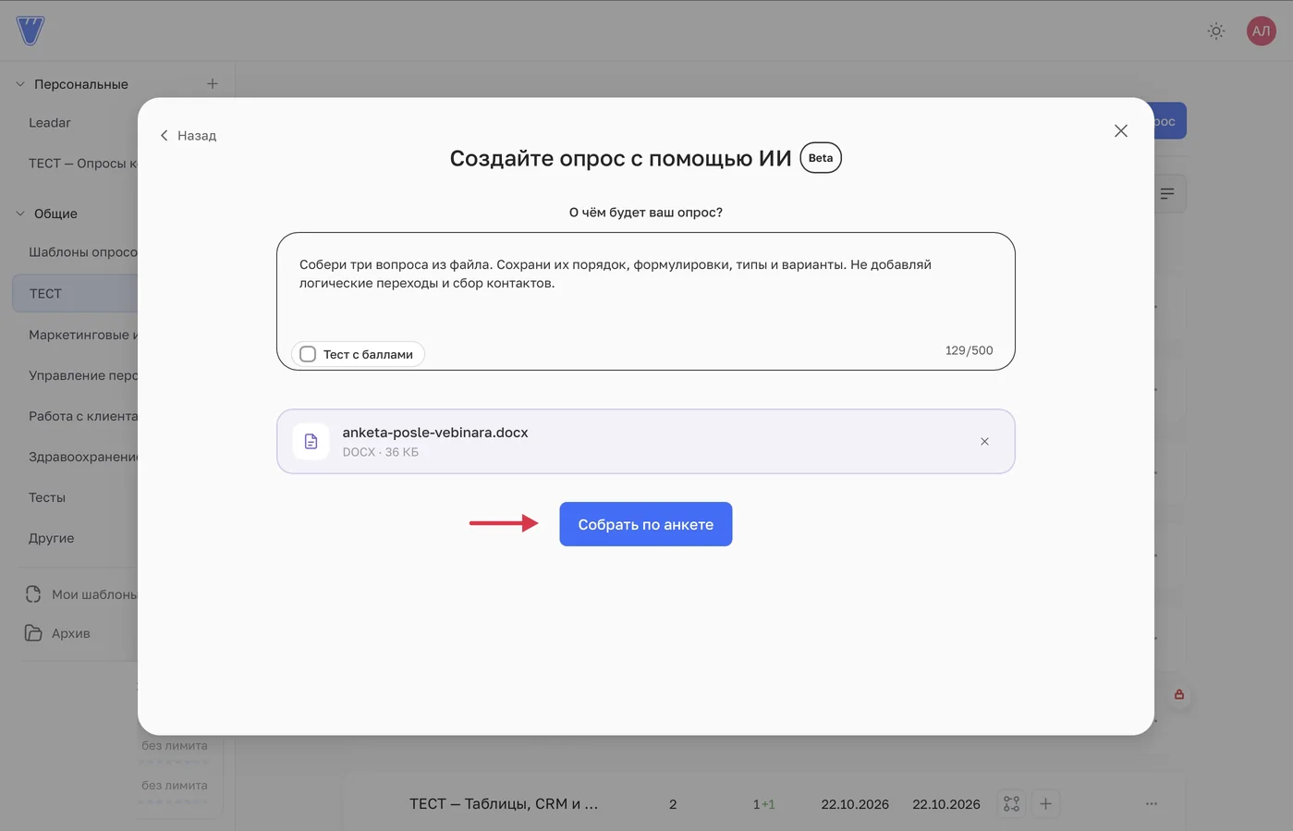Go back with the Назад link
The image size is (1293, 831).
pyautogui.click(x=189, y=136)
